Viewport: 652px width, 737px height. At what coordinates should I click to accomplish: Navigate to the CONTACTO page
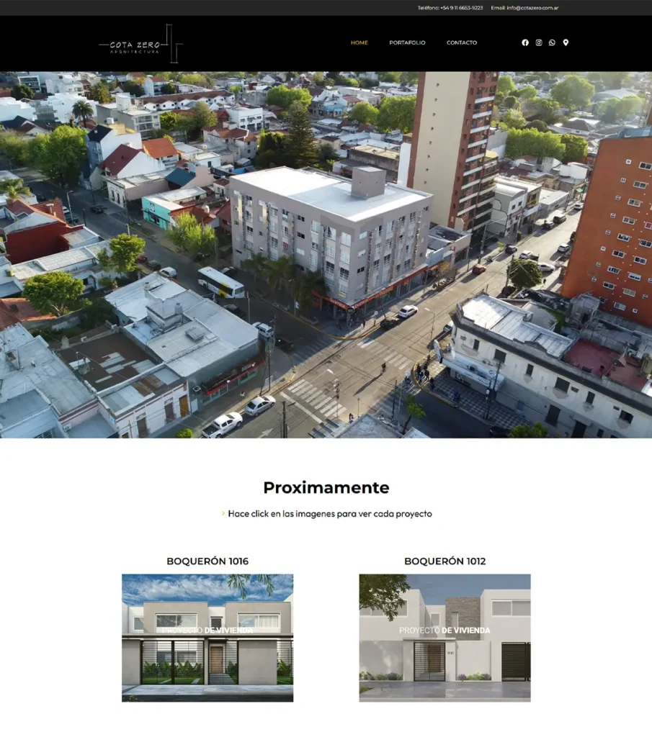point(461,42)
